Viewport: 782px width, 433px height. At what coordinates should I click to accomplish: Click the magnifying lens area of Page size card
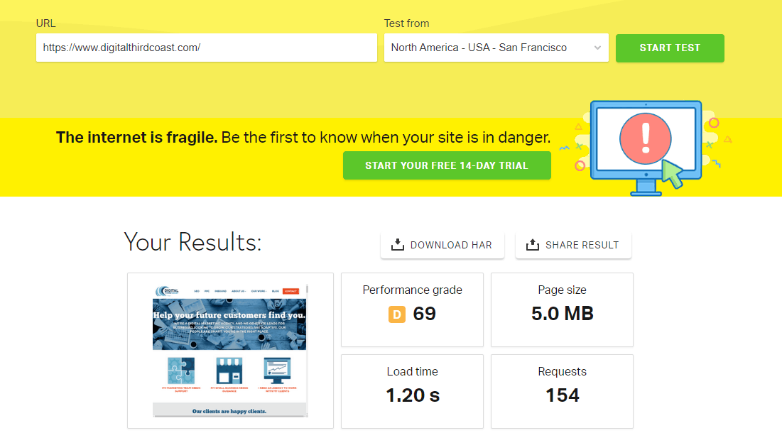[x=562, y=310]
